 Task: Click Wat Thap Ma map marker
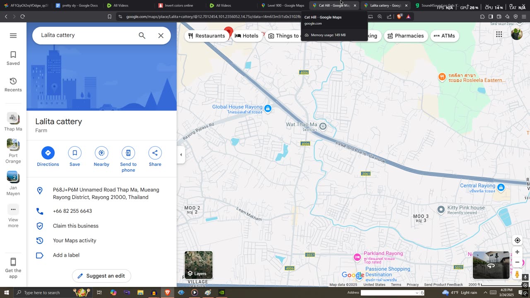pyautogui.click(x=323, y=126)
